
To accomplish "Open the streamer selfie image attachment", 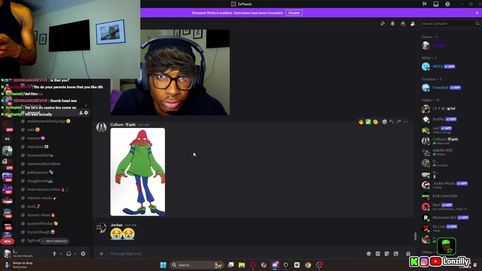I will click(170, 73).
